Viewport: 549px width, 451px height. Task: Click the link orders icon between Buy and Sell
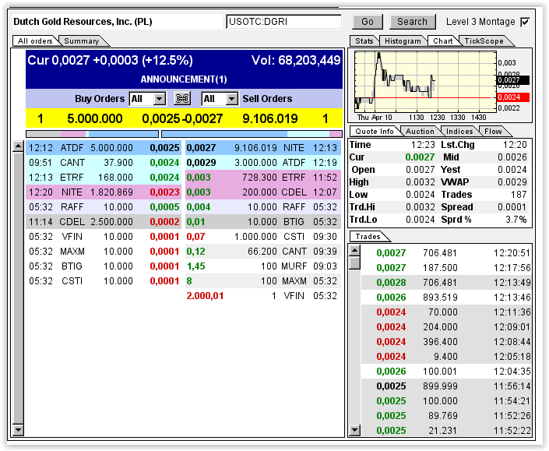182,99
